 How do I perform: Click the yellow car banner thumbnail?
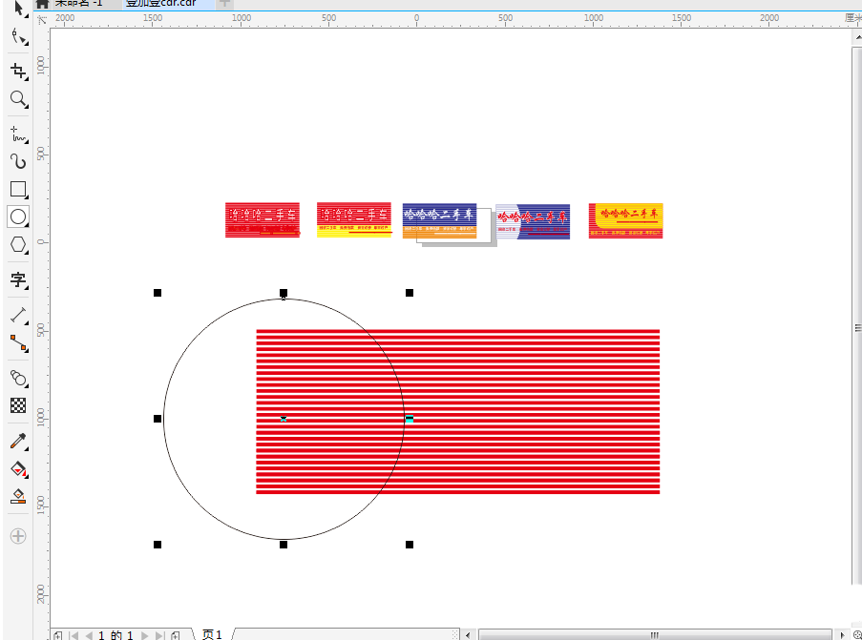click(x=625, y=220)
